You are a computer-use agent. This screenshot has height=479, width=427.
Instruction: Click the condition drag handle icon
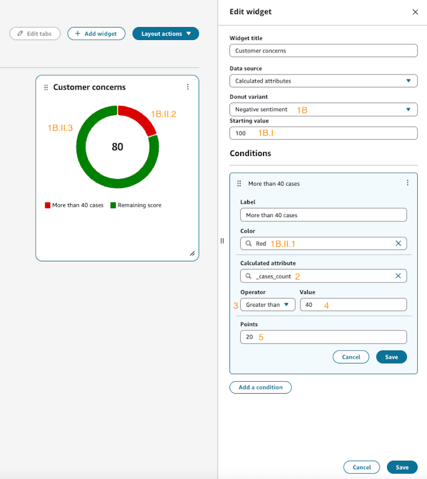pos(239,184)
